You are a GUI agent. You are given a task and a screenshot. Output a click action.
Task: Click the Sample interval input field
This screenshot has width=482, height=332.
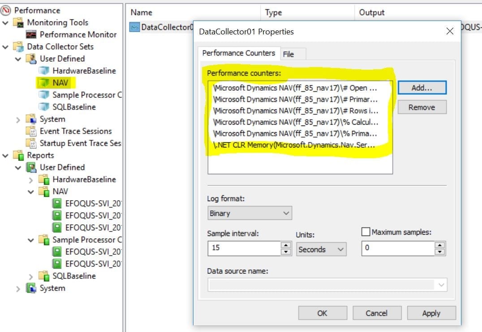[x=245, y=248]
